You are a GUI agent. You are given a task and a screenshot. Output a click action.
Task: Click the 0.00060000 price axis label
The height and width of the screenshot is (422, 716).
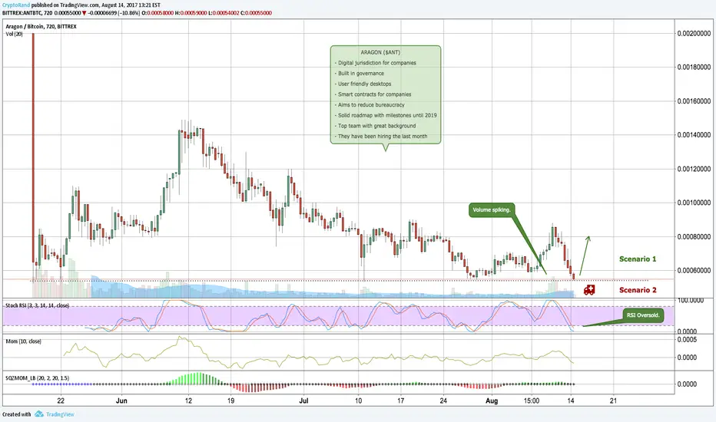point(694,271)
